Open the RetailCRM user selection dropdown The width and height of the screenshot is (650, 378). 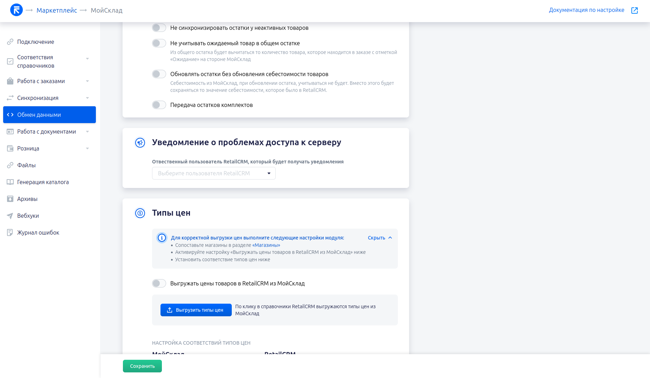tap(214, 173)
